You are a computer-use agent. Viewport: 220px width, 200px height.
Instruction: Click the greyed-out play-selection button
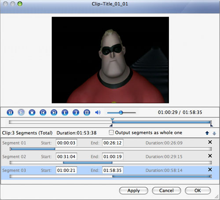(21, 112)
